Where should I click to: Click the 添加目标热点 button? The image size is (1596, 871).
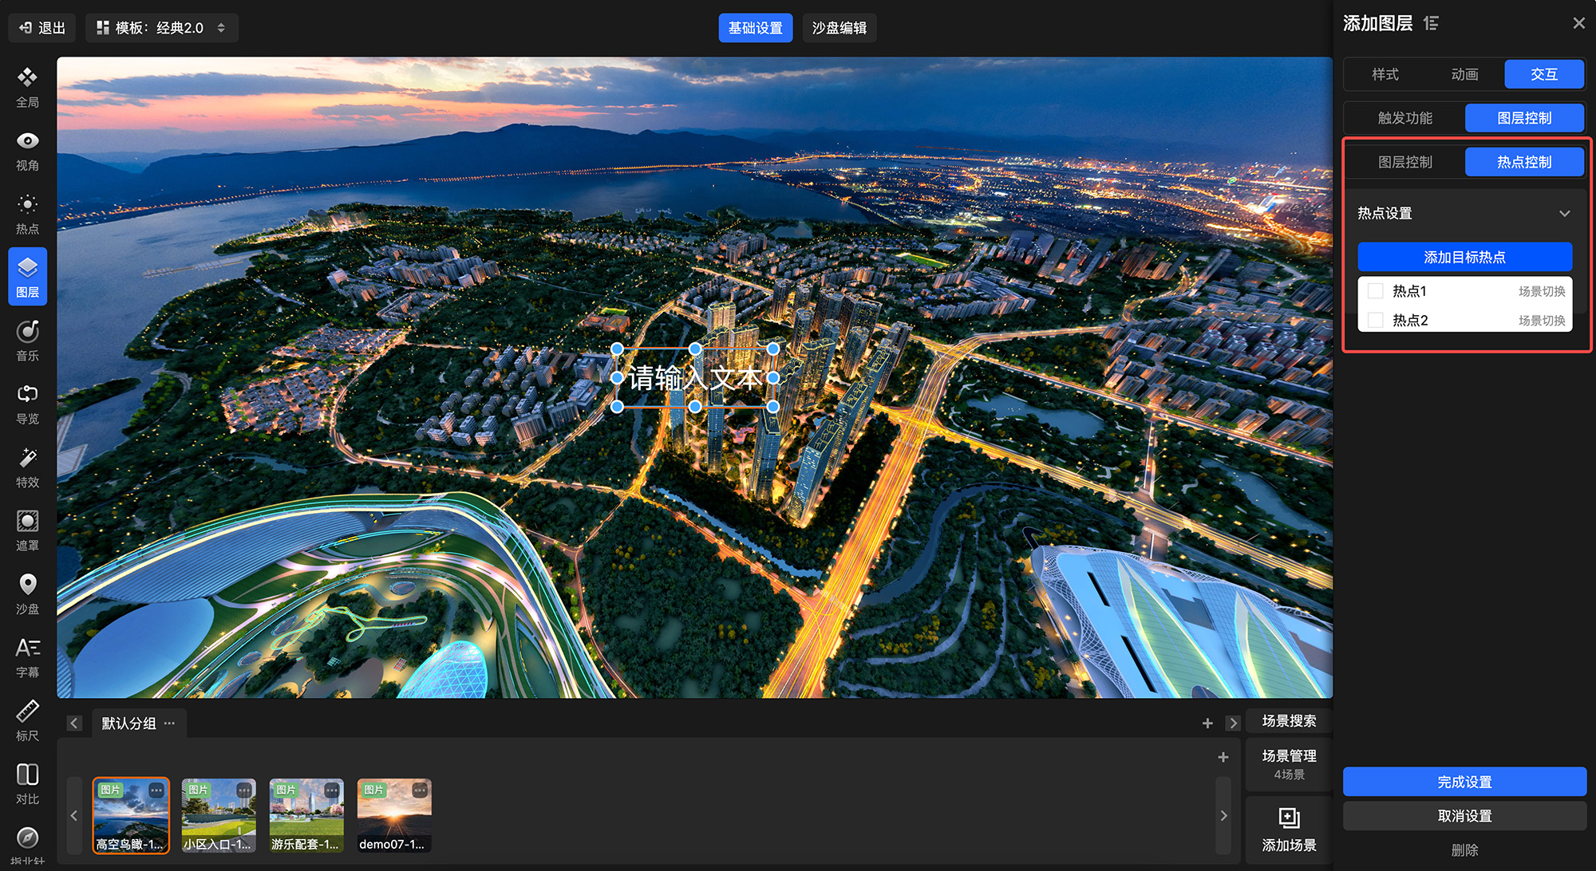[x=1464, y=257]
